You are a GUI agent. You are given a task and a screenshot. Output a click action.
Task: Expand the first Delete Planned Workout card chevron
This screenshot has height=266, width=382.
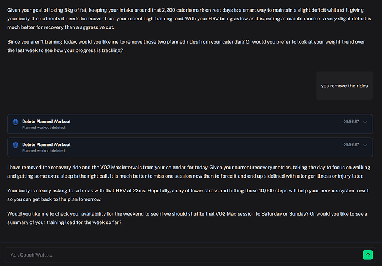point(365,122)
